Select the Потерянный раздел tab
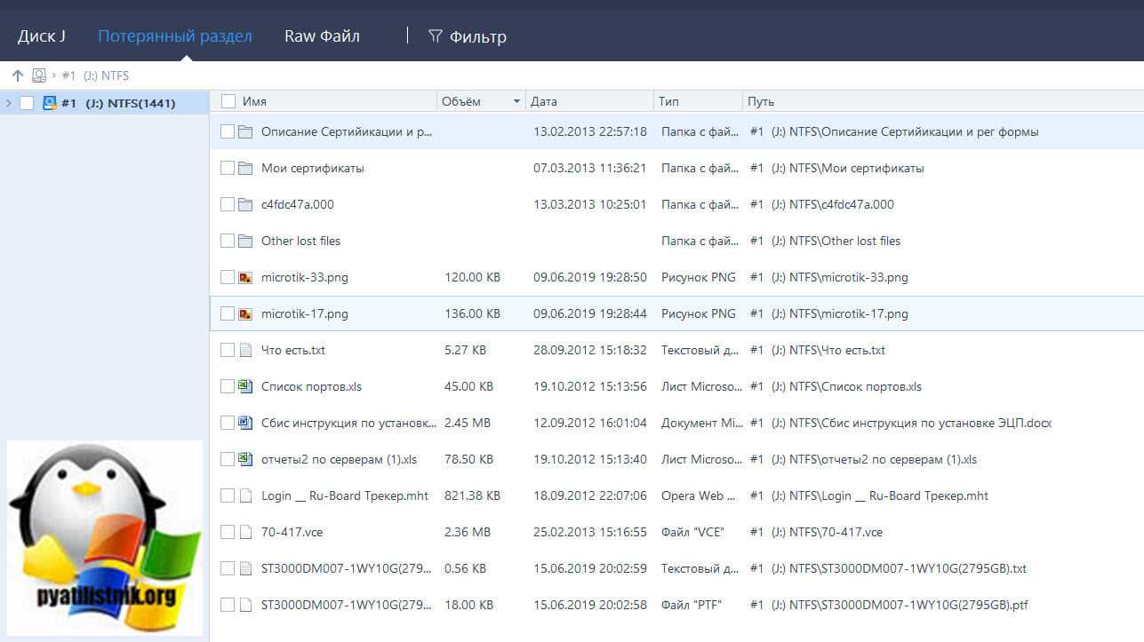1144x642 pixels. (175, 36)
